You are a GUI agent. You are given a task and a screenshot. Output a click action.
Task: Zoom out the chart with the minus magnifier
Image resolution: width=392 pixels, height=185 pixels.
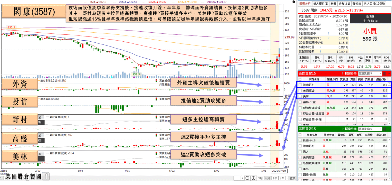[x=248, y=178]
